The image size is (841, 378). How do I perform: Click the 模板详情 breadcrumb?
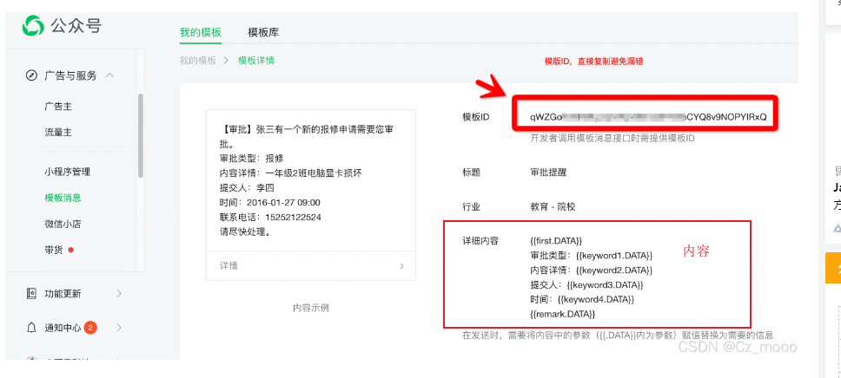point(255,61)
